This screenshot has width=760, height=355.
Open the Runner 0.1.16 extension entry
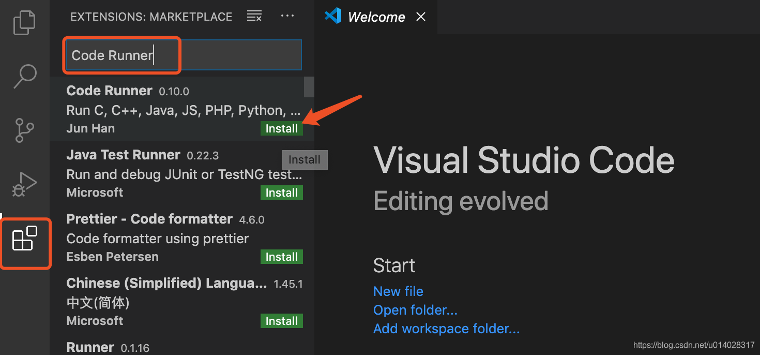(177, 347)
